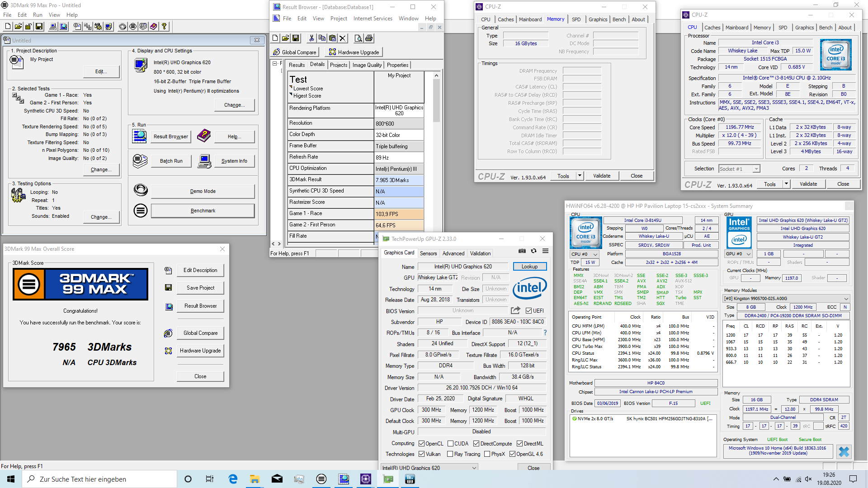The height and width of the screenshot is (488, 868).
Task: Click Lookup button in GPU-Z
Action: (529, 267)
